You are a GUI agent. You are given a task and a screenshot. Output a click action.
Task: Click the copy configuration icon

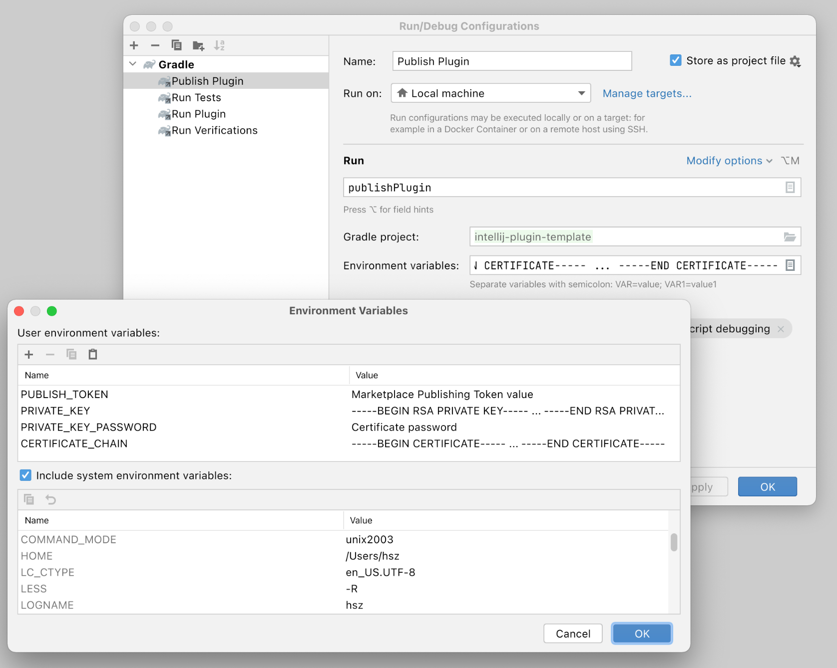176,45
